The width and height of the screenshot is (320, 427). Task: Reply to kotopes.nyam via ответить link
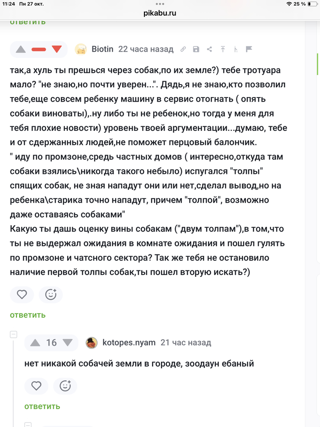point(43,406)
